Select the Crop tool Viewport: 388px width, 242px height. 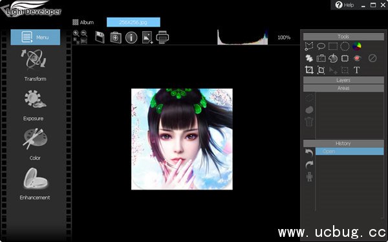pyautogui.click(x=309, y=70)
